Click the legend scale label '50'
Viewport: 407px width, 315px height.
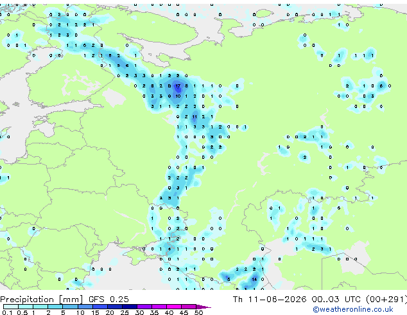point(198,312)
